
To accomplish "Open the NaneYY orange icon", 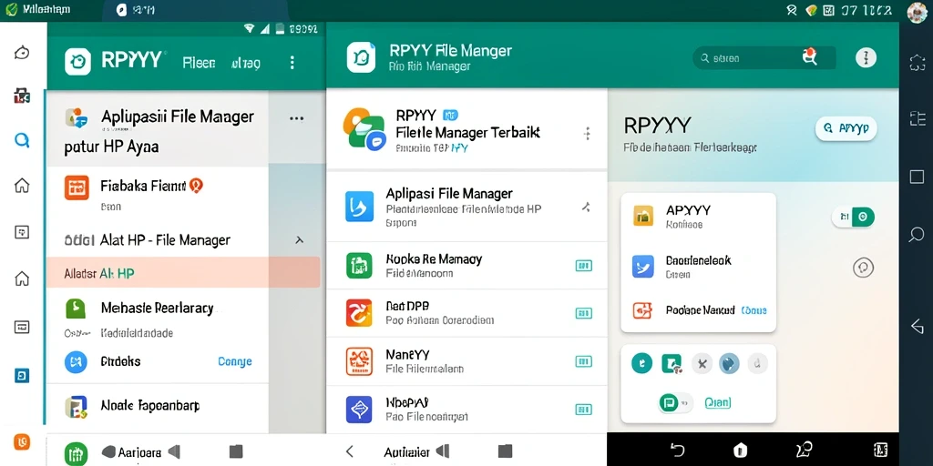I will point(359,361).
